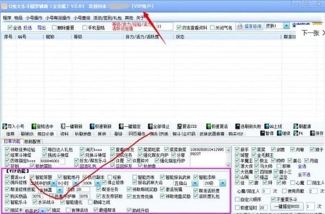Click the 刷邀请 icon
The width and height of the screenshot is (325, 214).
click(296, 126)
